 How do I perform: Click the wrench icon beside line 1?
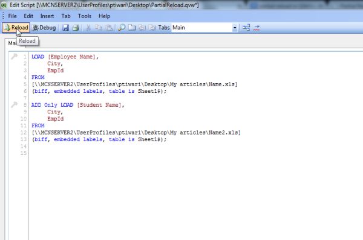[x=14, y=57]
